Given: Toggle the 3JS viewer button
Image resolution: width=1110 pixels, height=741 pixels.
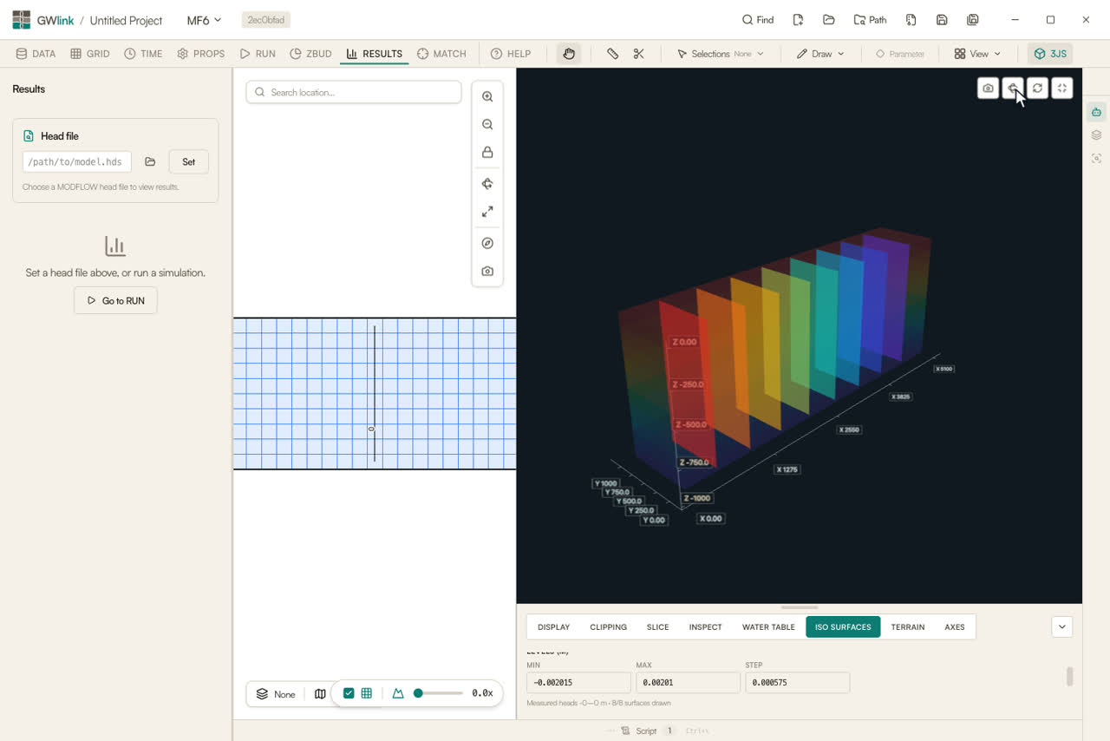Looking at the screenshot, I should [1050, 54].
